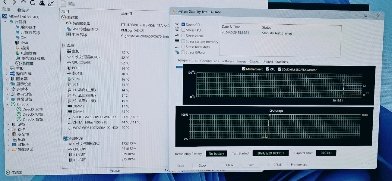The image size is (392, 181).
Task: Open DirectX 文件 icon in the tree
Action: (x=19, y=109)
